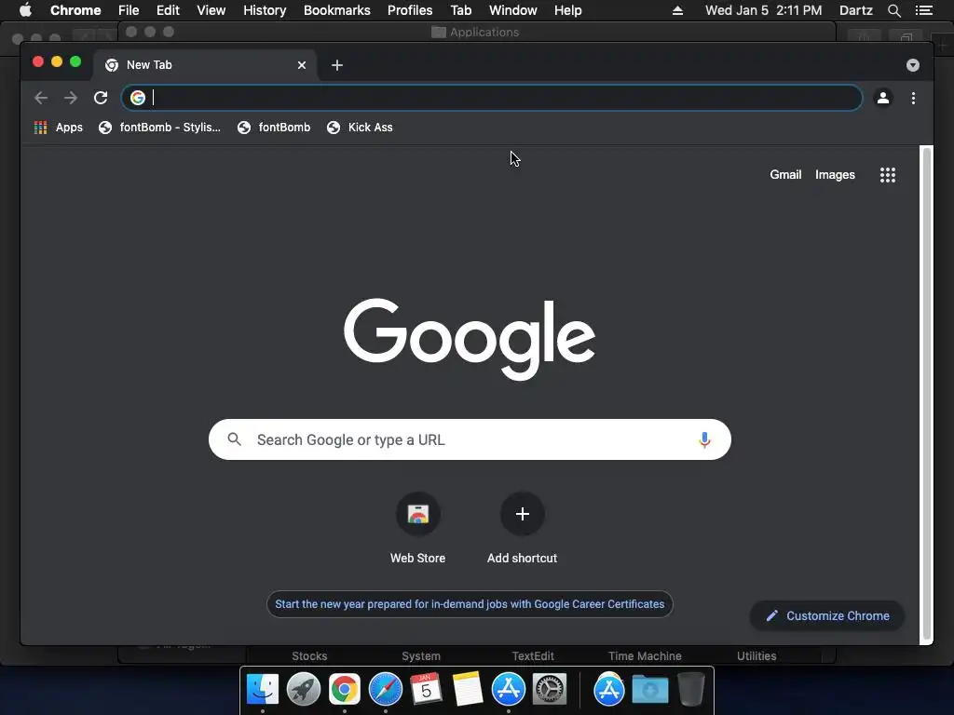Image resolution: width=954 pixels, height=715 pixels.
Task: Open the View menu
Action: pos(211,10)
